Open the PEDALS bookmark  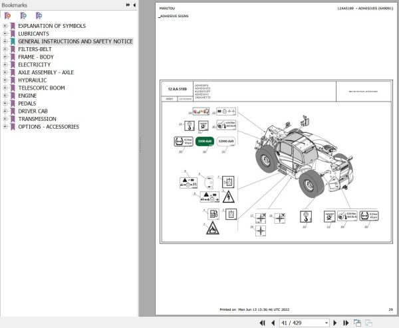tap(27, 104)
